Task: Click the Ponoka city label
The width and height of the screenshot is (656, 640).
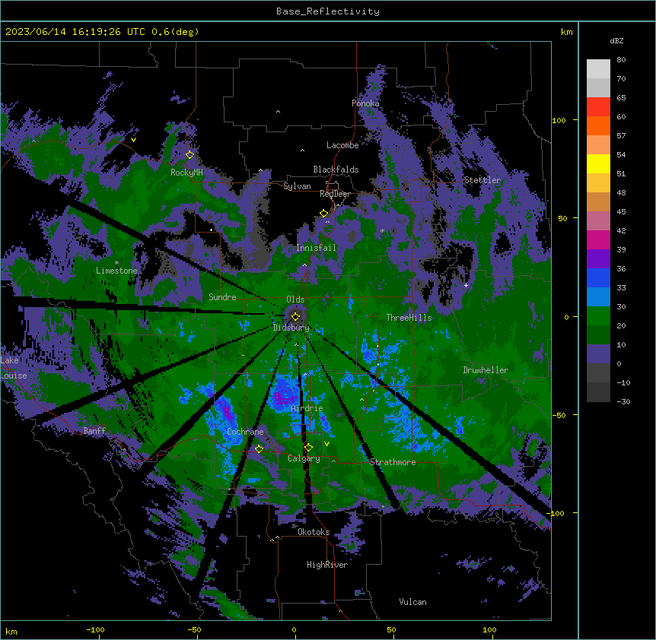Action: click(365, 103)
